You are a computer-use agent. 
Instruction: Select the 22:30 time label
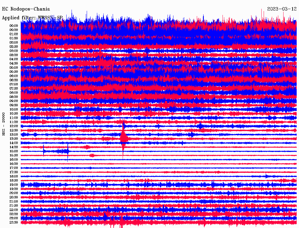(x=14, y=214)
